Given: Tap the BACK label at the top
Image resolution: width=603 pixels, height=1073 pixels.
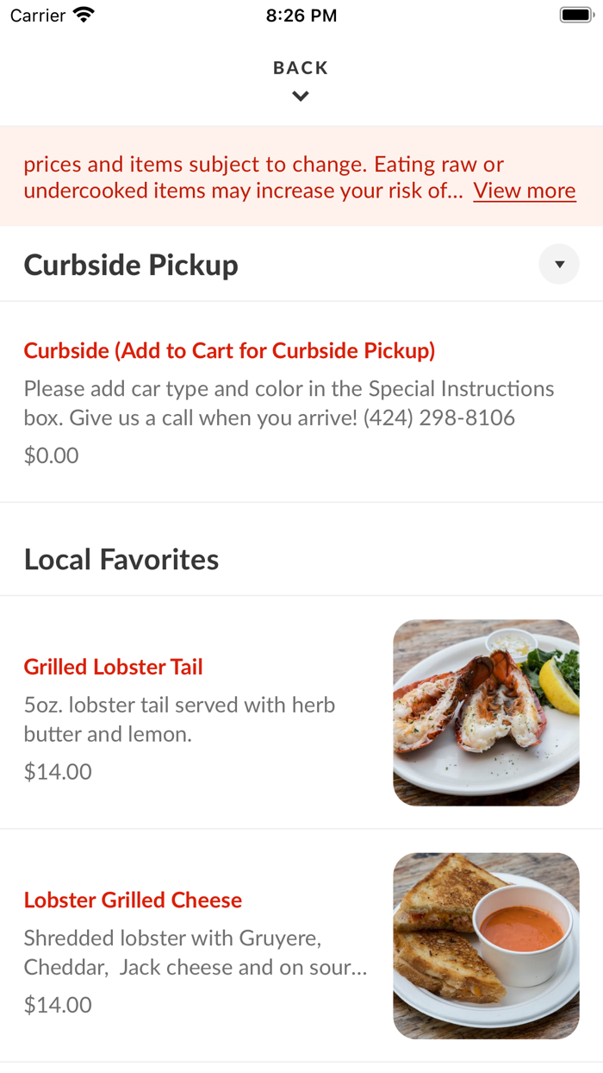Looking at the screenshot, I should tap(301, 68).
